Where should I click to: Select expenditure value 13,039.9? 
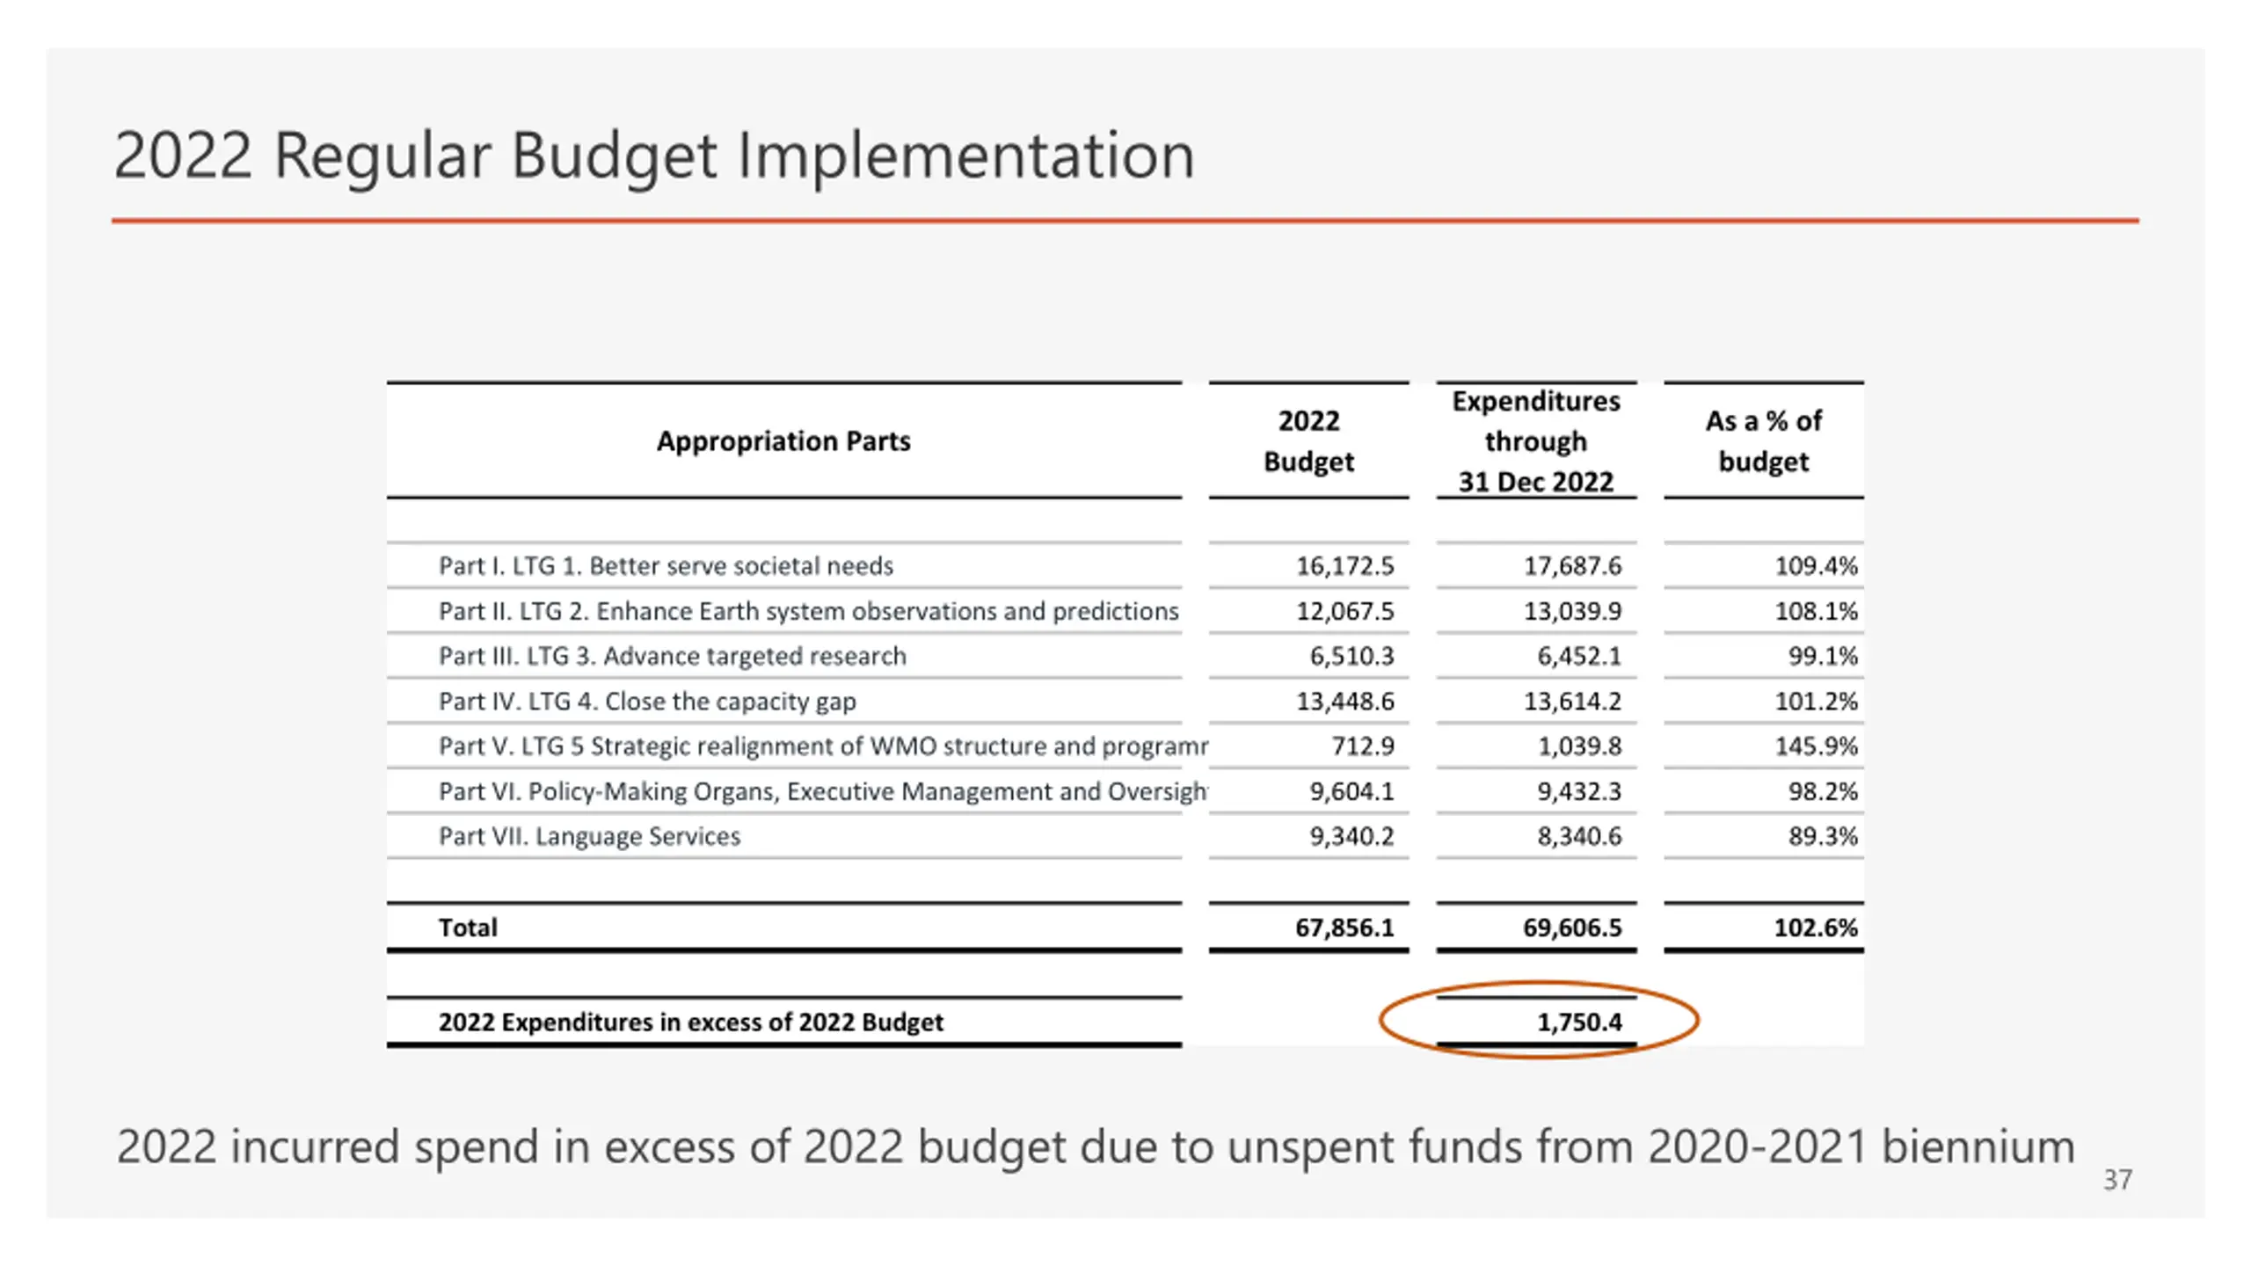(1572, 610)
